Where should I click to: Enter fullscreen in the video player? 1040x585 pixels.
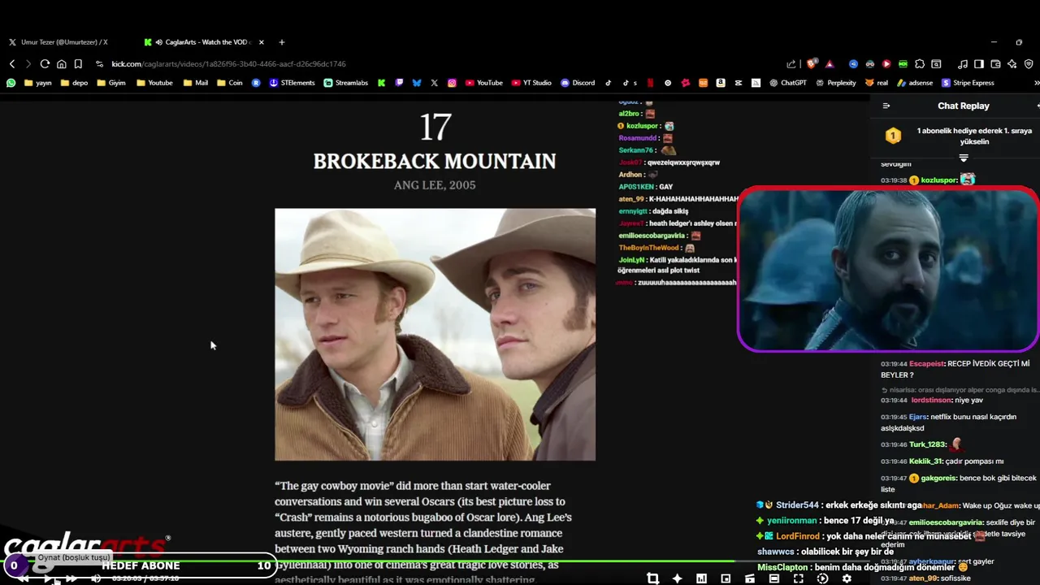coord(799,578)
